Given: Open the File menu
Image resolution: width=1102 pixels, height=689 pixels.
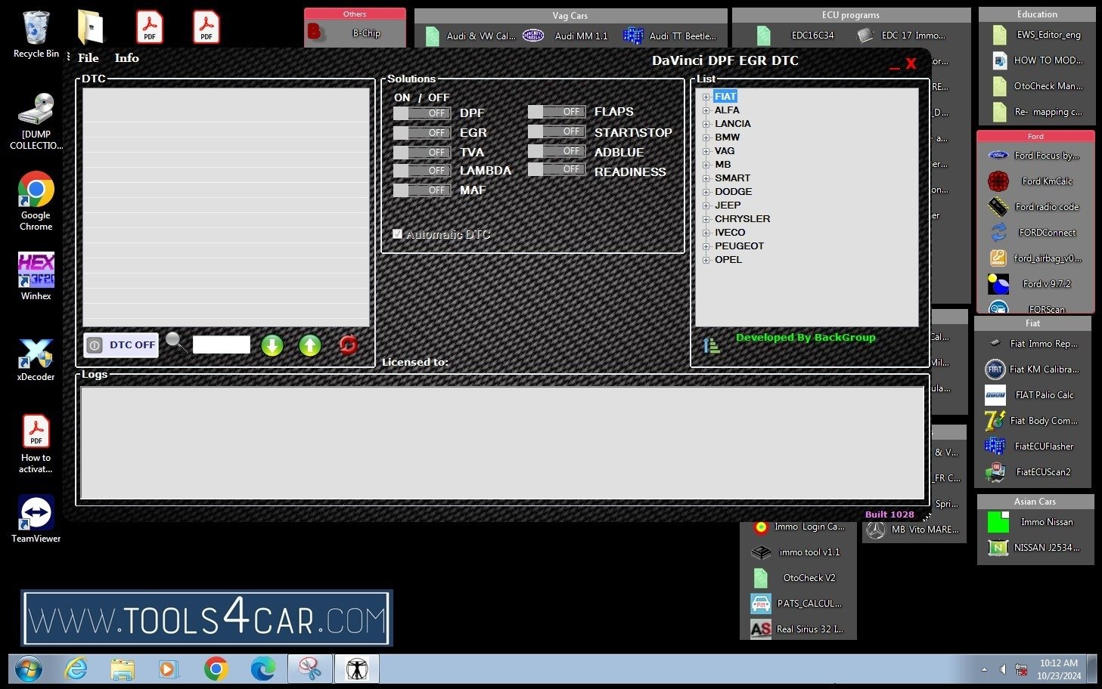Looking at the screenshot, I should point(88,58).
